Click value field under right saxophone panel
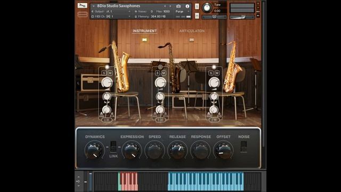Screen dimensions: 341x192 214,120
